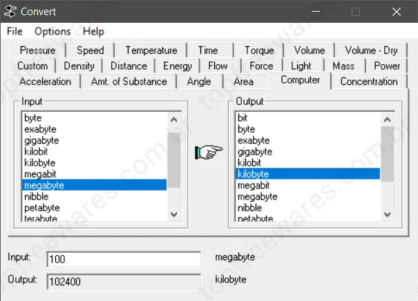Show the Power tab
Screen dimensions: 418x301
pos(387,66)
